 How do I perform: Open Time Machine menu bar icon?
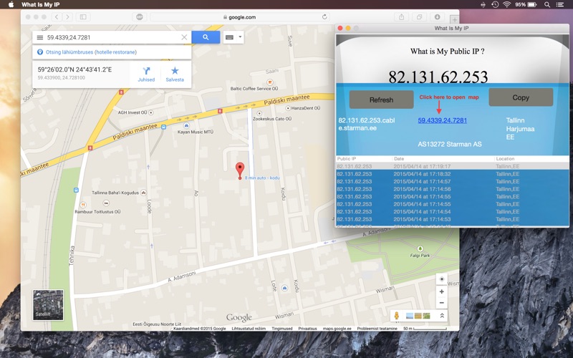[x=495, y=4]
